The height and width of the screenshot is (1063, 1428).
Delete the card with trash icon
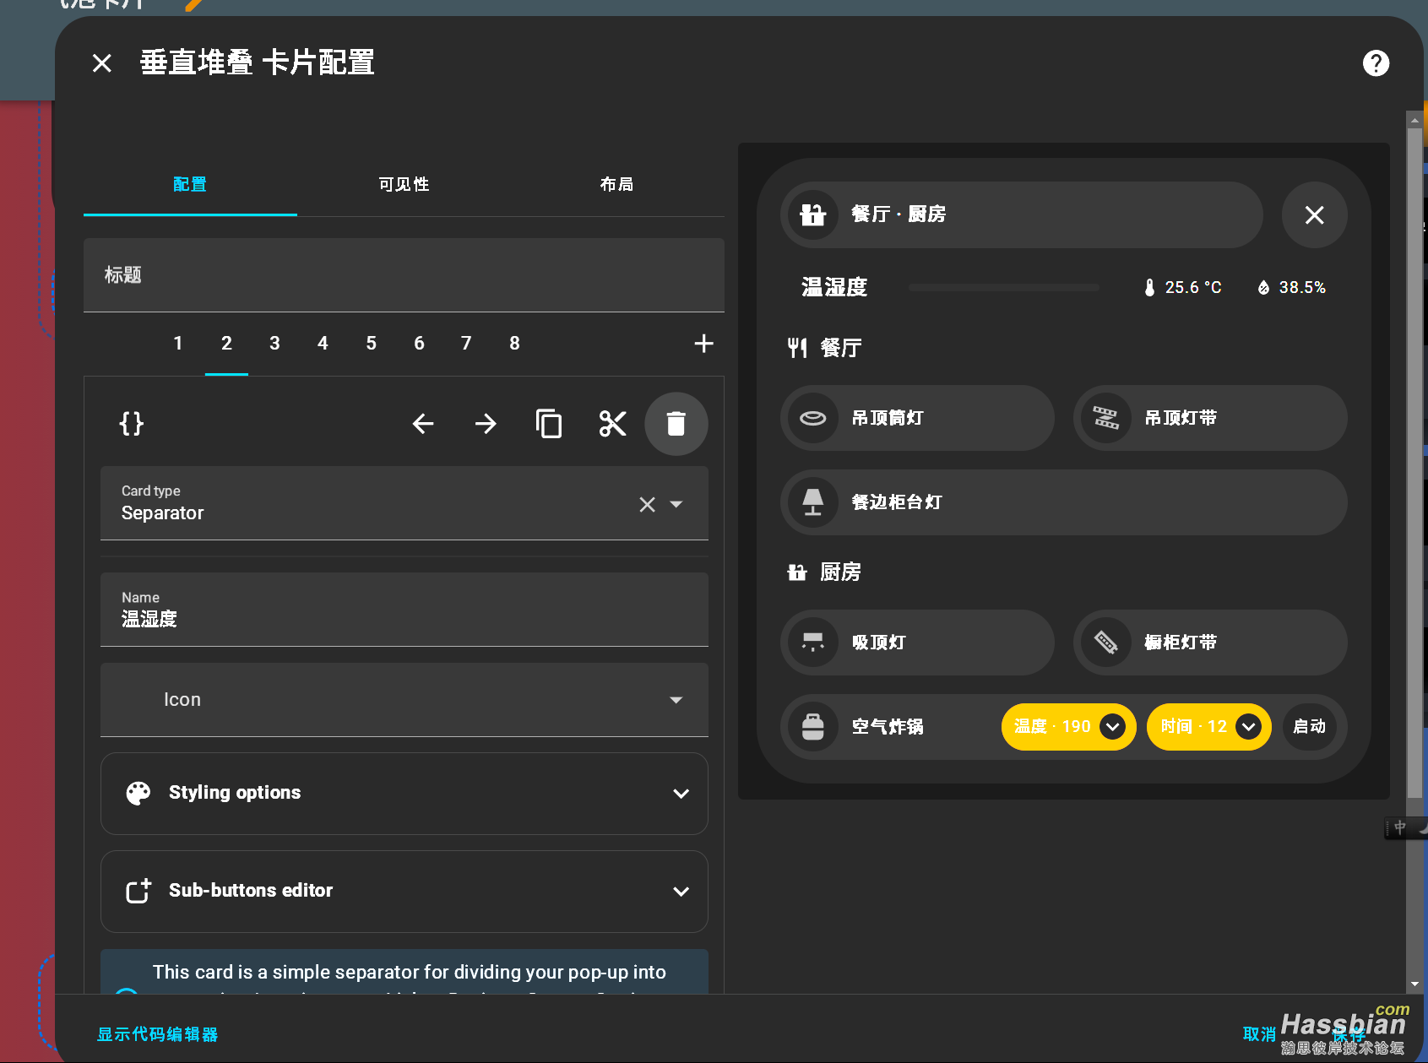[x=676, y=423]
